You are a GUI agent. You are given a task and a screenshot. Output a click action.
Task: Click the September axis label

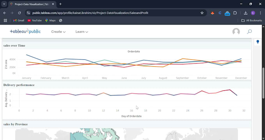tap(182, 78)
